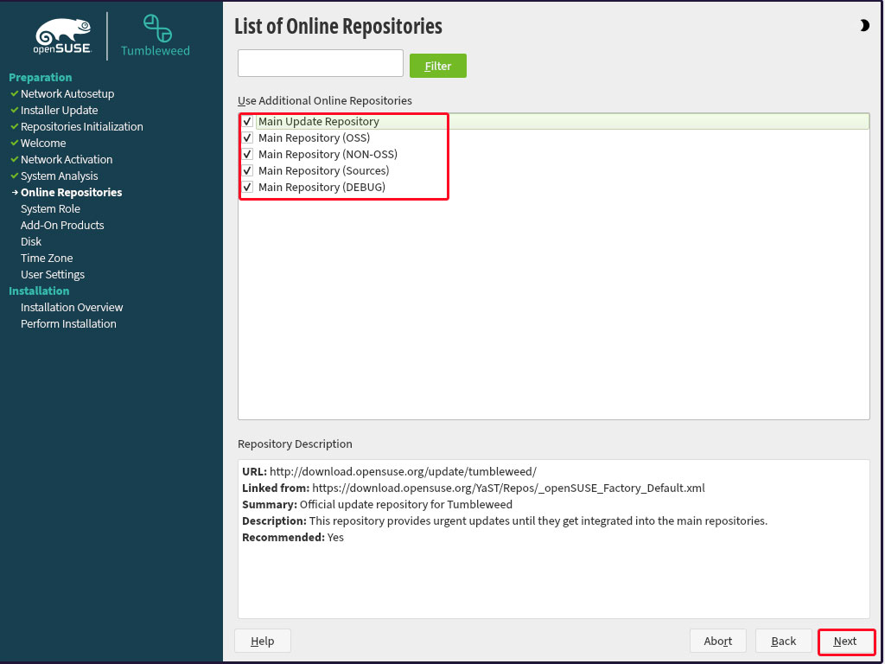Click the Installer Update step in sidebar
This screenshot has height=664, width=885.
tap(60, 110)
